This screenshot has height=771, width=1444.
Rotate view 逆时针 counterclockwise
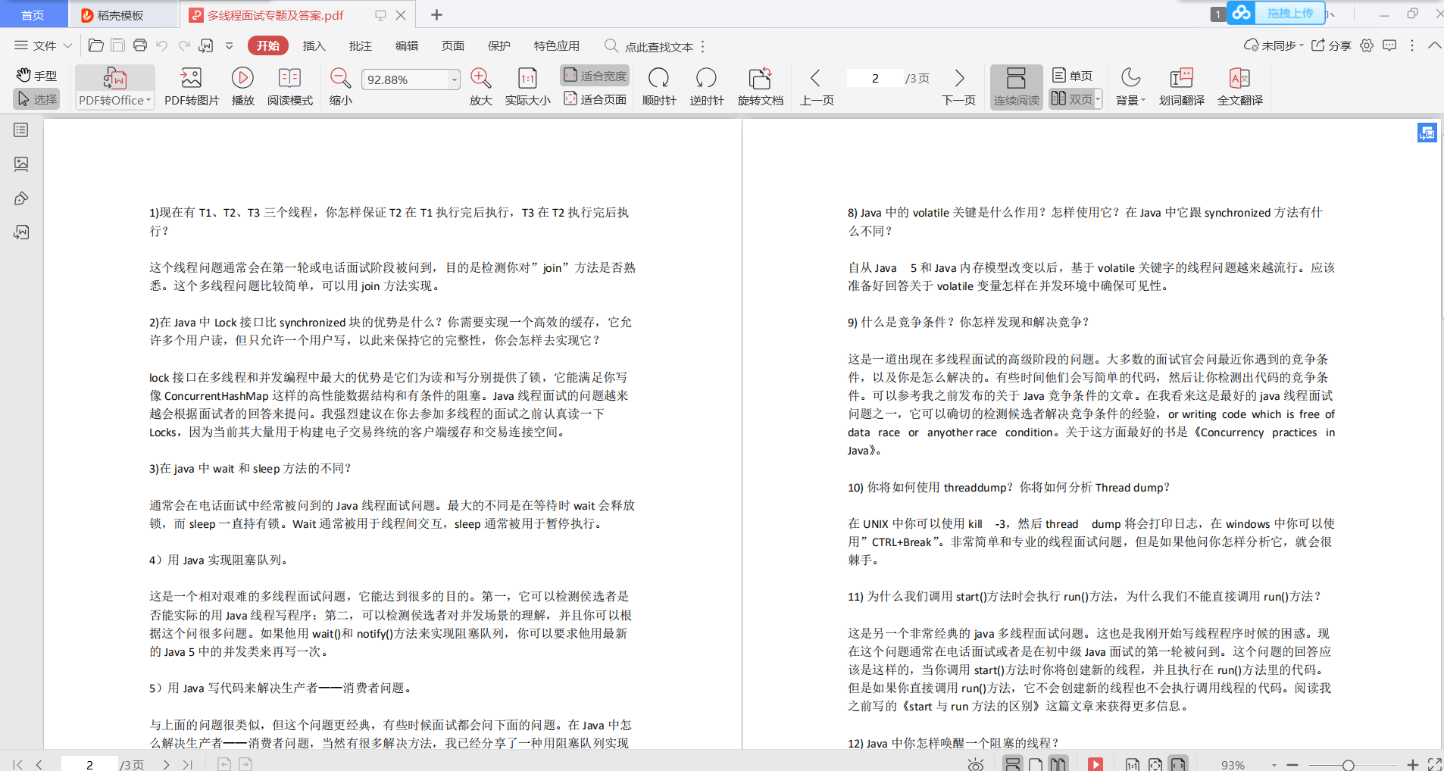[x=706, y=86]
